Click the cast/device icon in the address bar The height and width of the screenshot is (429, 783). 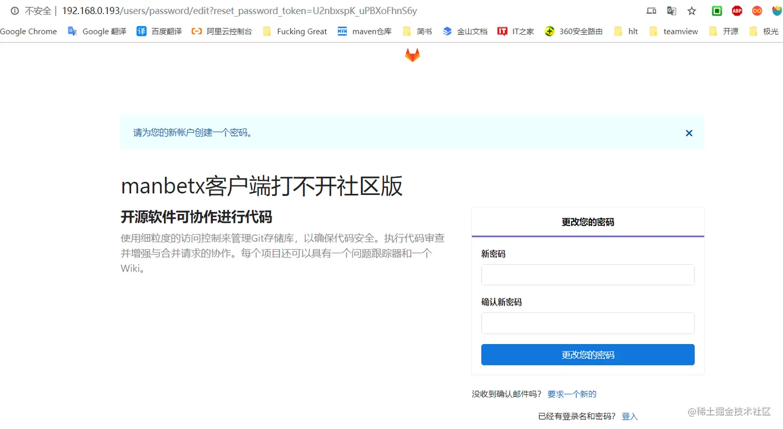point(651,11)
